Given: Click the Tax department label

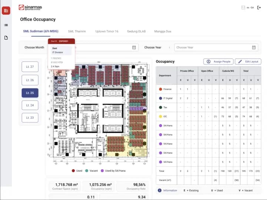Looking at the screenshot, I should coord(165,107).
